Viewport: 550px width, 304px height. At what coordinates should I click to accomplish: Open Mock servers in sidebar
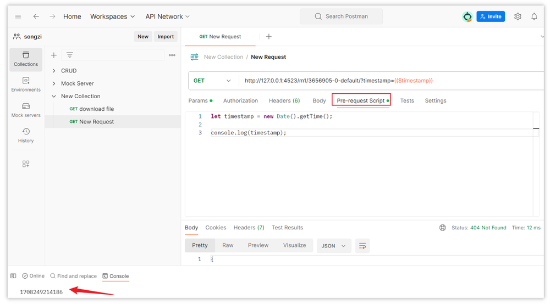point(26,110)
